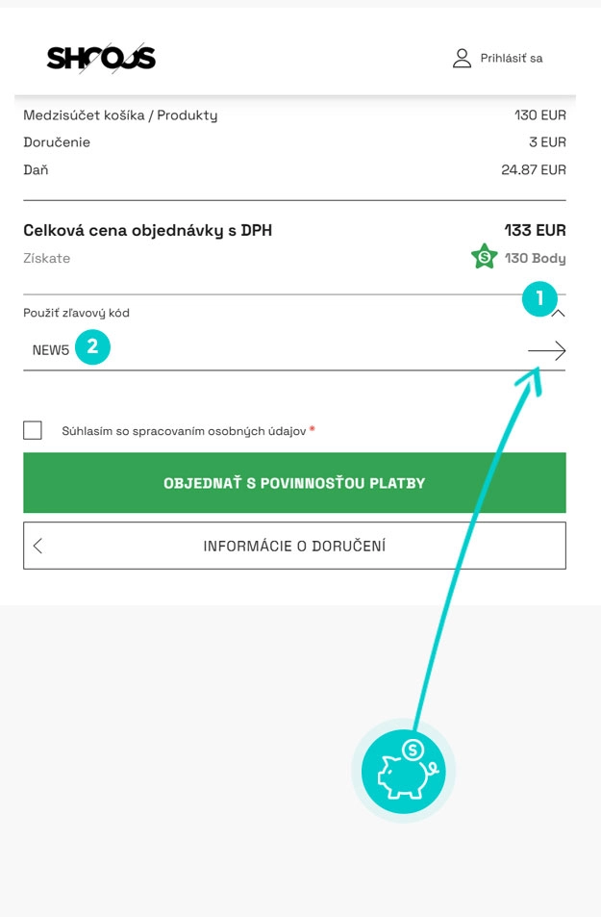Click the 'Súhlasím so spracovaním osobných údajov' label

click(184, 431)
